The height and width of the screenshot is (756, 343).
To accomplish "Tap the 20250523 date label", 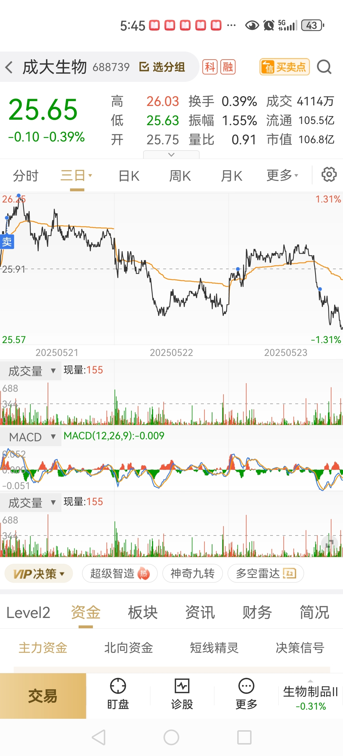I will (x=286, y=353).
